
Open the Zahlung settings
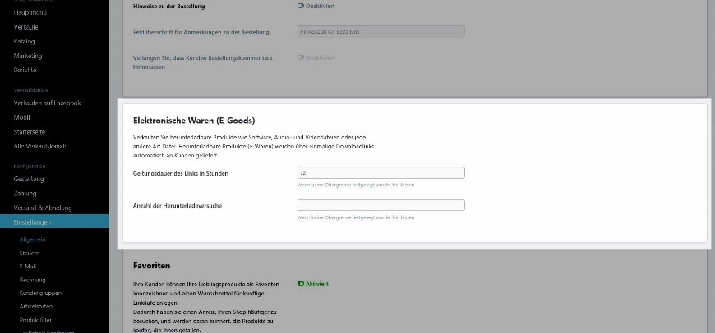tap(25, 194)
